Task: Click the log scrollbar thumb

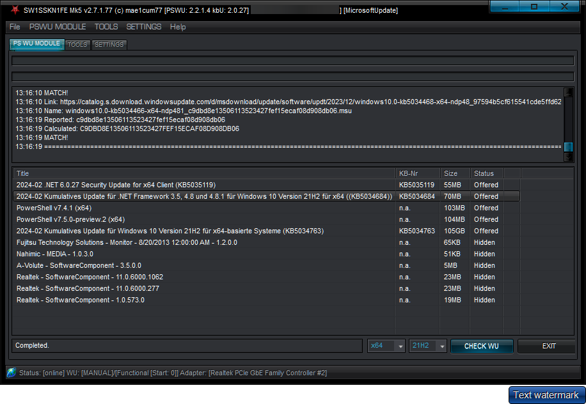Action: pos(568,147)
